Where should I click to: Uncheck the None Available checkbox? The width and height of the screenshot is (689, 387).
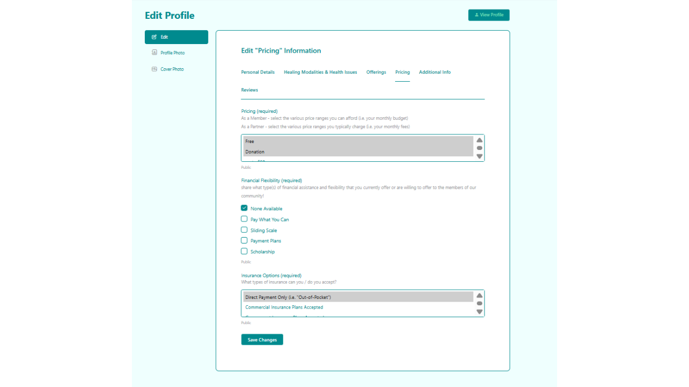244,208
